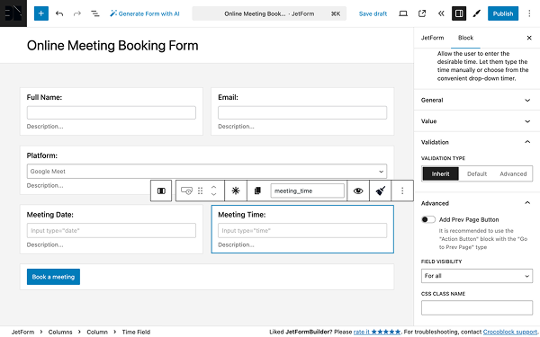The width and height of the screenshot is (540, 337).
Task: Switch to the Block tab
Action: click(465, 38)
